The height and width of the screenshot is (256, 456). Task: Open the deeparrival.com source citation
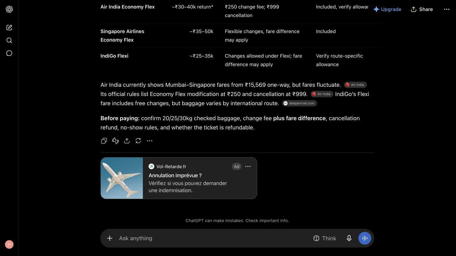(x=299, y=103)
